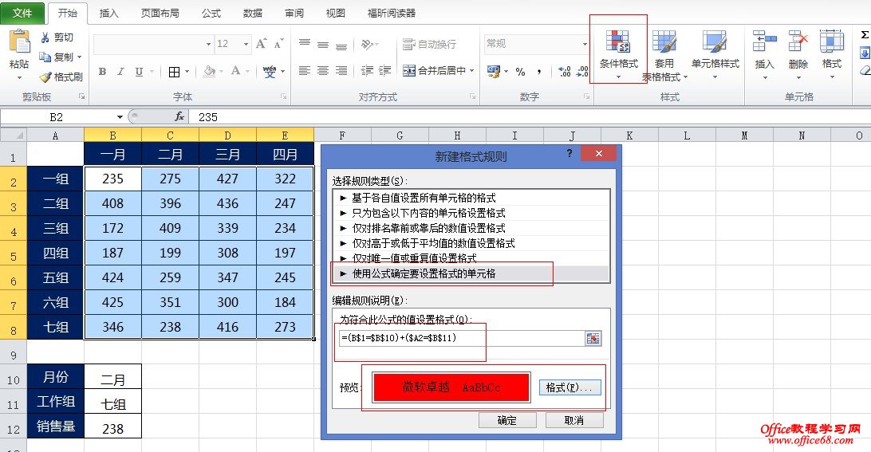Open Conditional Formatting (条件格式) menu
Screen dimensions: 871x452
(x=618, y=56)
